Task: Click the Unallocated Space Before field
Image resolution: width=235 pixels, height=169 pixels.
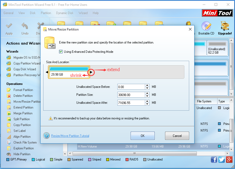Action: (x=131, y=87)
